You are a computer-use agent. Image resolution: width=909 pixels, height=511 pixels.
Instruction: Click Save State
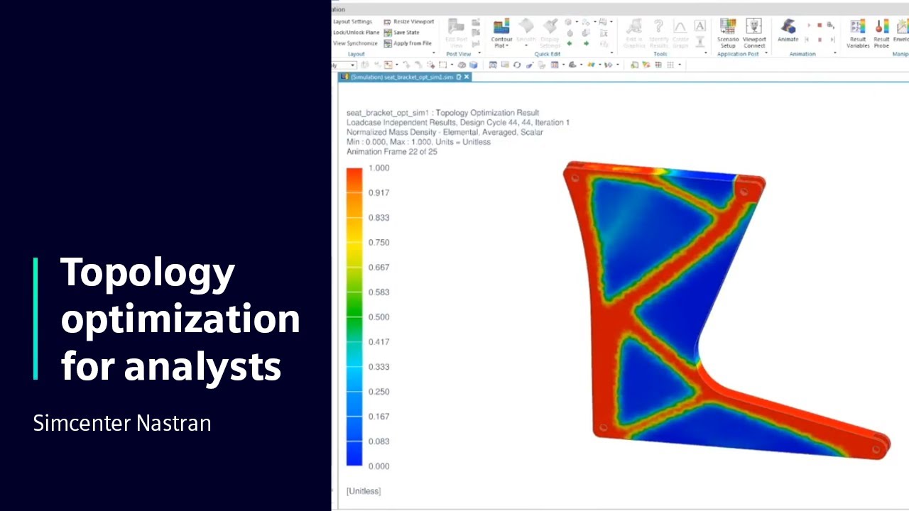coord(401,33)
